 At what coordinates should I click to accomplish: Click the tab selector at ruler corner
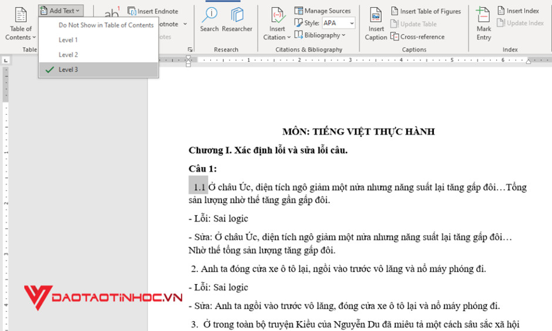pos(5,60)
